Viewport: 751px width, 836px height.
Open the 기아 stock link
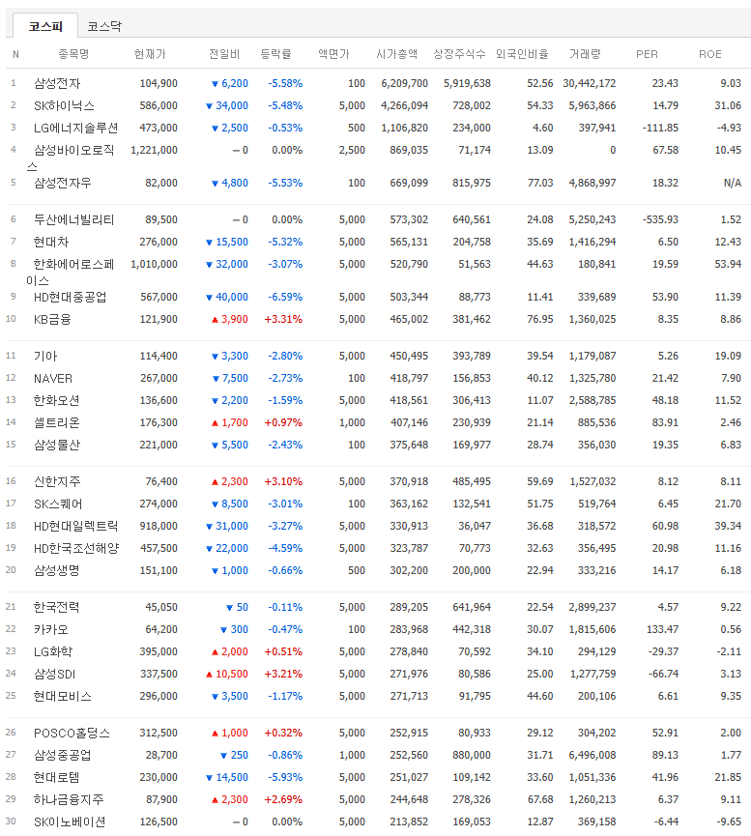coord(45,357)
